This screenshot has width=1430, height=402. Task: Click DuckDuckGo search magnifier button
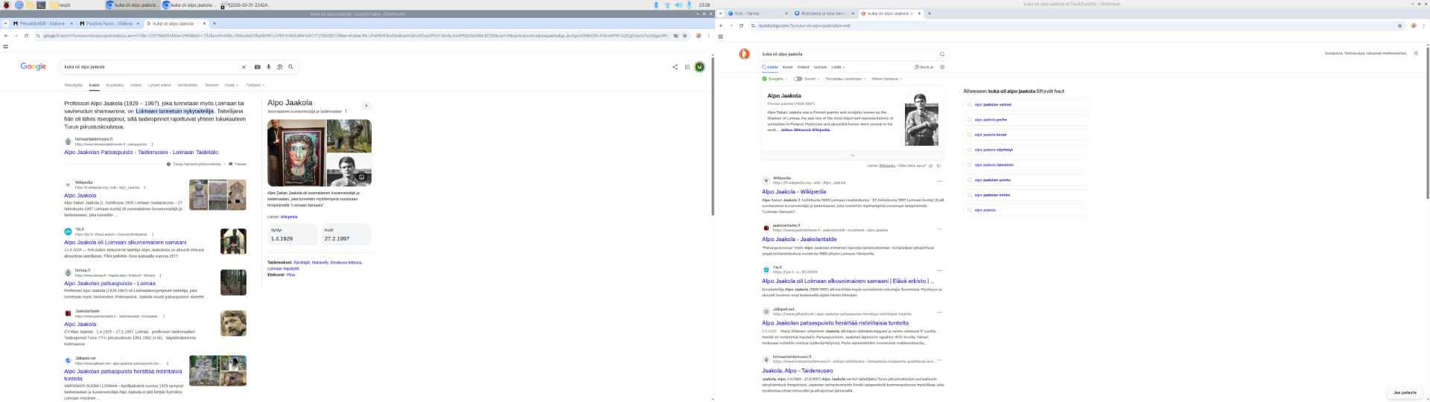(x=942, y=54)
